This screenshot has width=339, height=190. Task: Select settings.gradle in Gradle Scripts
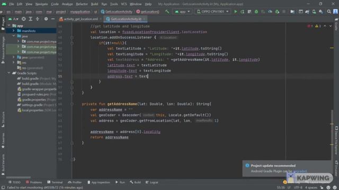pos(32,105)
